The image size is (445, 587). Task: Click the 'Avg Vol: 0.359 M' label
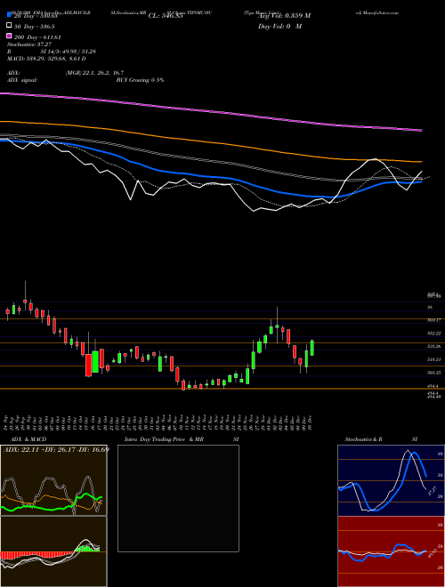point(284,16)
